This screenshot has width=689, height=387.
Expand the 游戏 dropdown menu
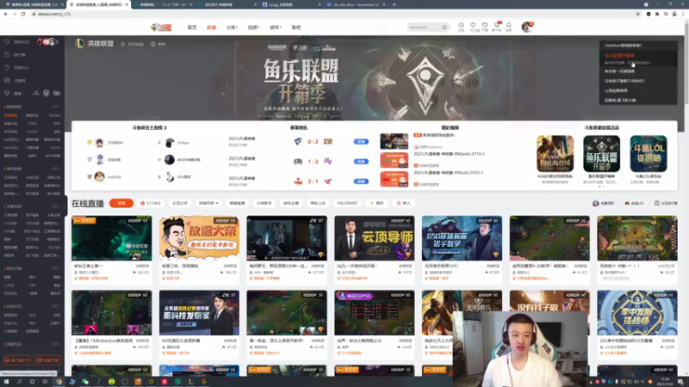(x=275, y=28)
